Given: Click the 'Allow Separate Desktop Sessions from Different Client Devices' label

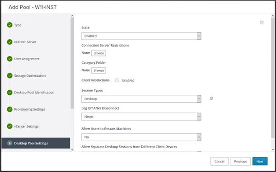Looking at the screenshot, I should pos(129,147).
